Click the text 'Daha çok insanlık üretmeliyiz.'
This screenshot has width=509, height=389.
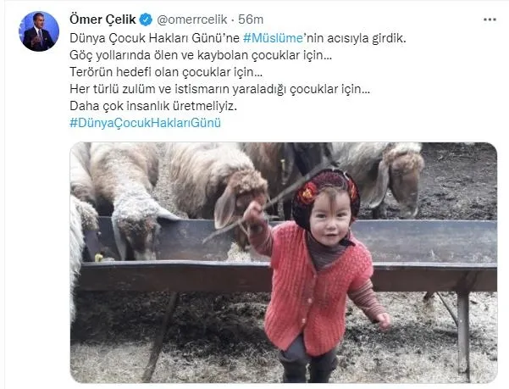point(153,106)
